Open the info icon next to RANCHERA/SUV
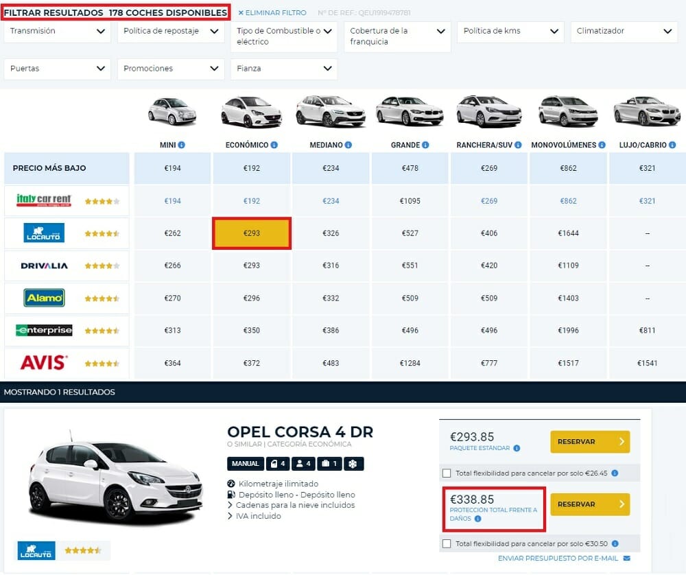Screen dimensions: 686x575 click(x=518, y=145)
